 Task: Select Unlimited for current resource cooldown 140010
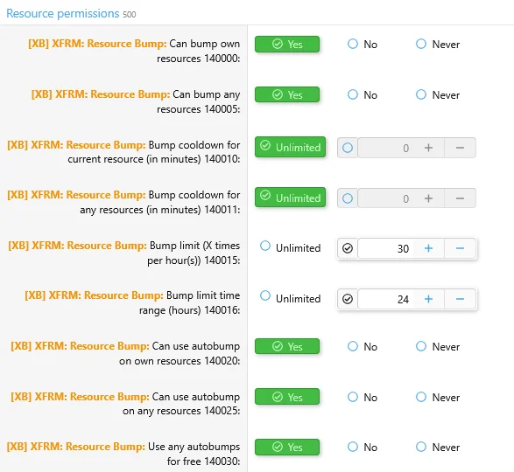point(290,147)
